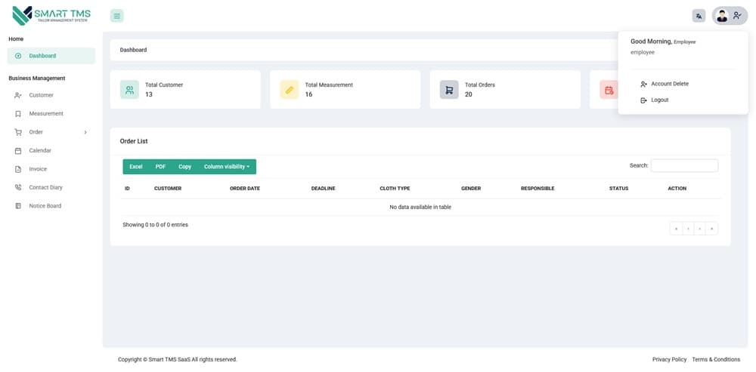Screen dimensions: 756x372
Task: Export order list to Excel
Action: tap(136, 167)
